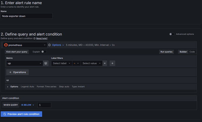
Task: Open the Select value dropdown
Action: pyautogui.click(x=92, y=63)
